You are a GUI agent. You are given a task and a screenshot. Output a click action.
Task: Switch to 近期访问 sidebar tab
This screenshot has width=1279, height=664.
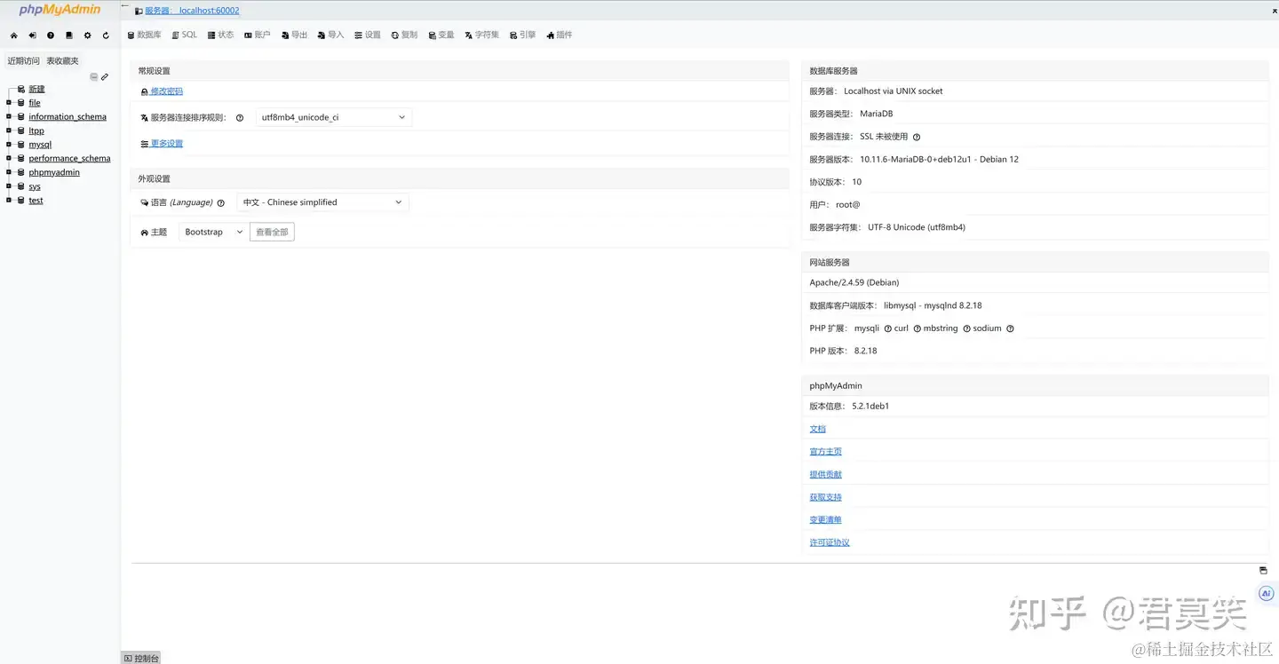coord(24,61)
